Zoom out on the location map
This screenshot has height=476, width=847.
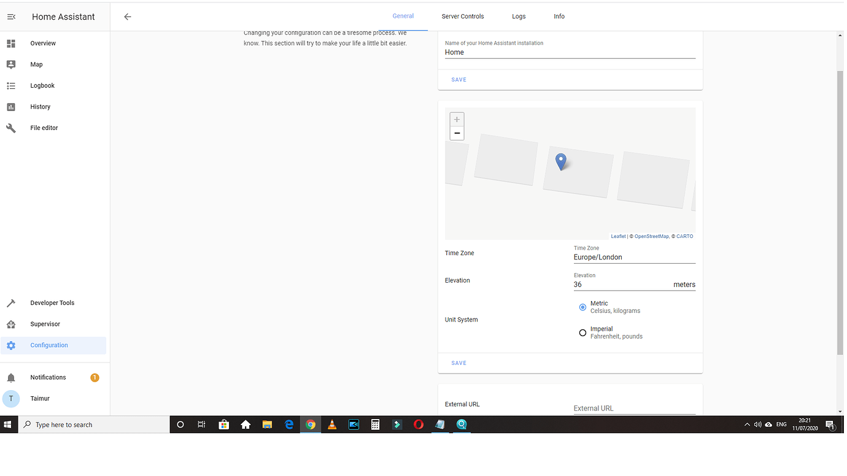click(457, 132)
